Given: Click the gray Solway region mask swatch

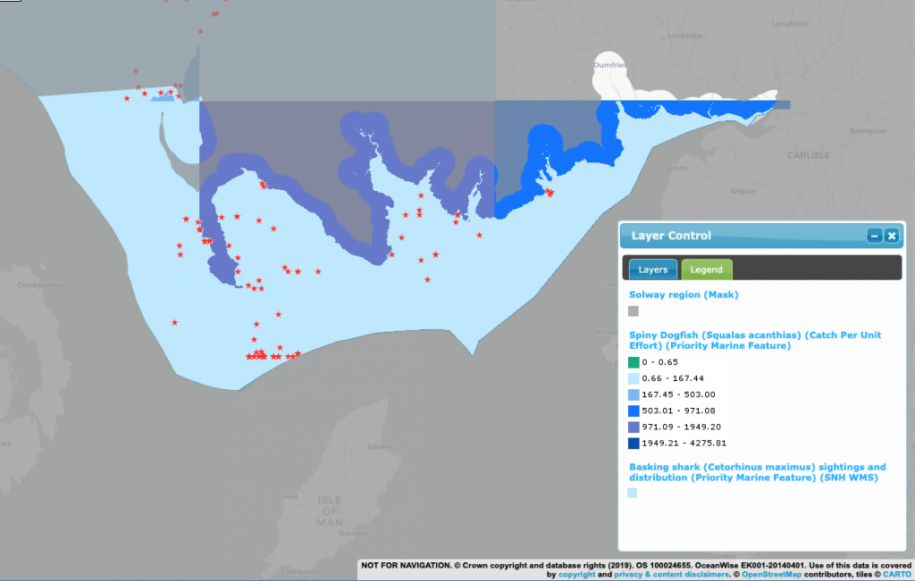Looking at the screenshot, I should [634, 311].
